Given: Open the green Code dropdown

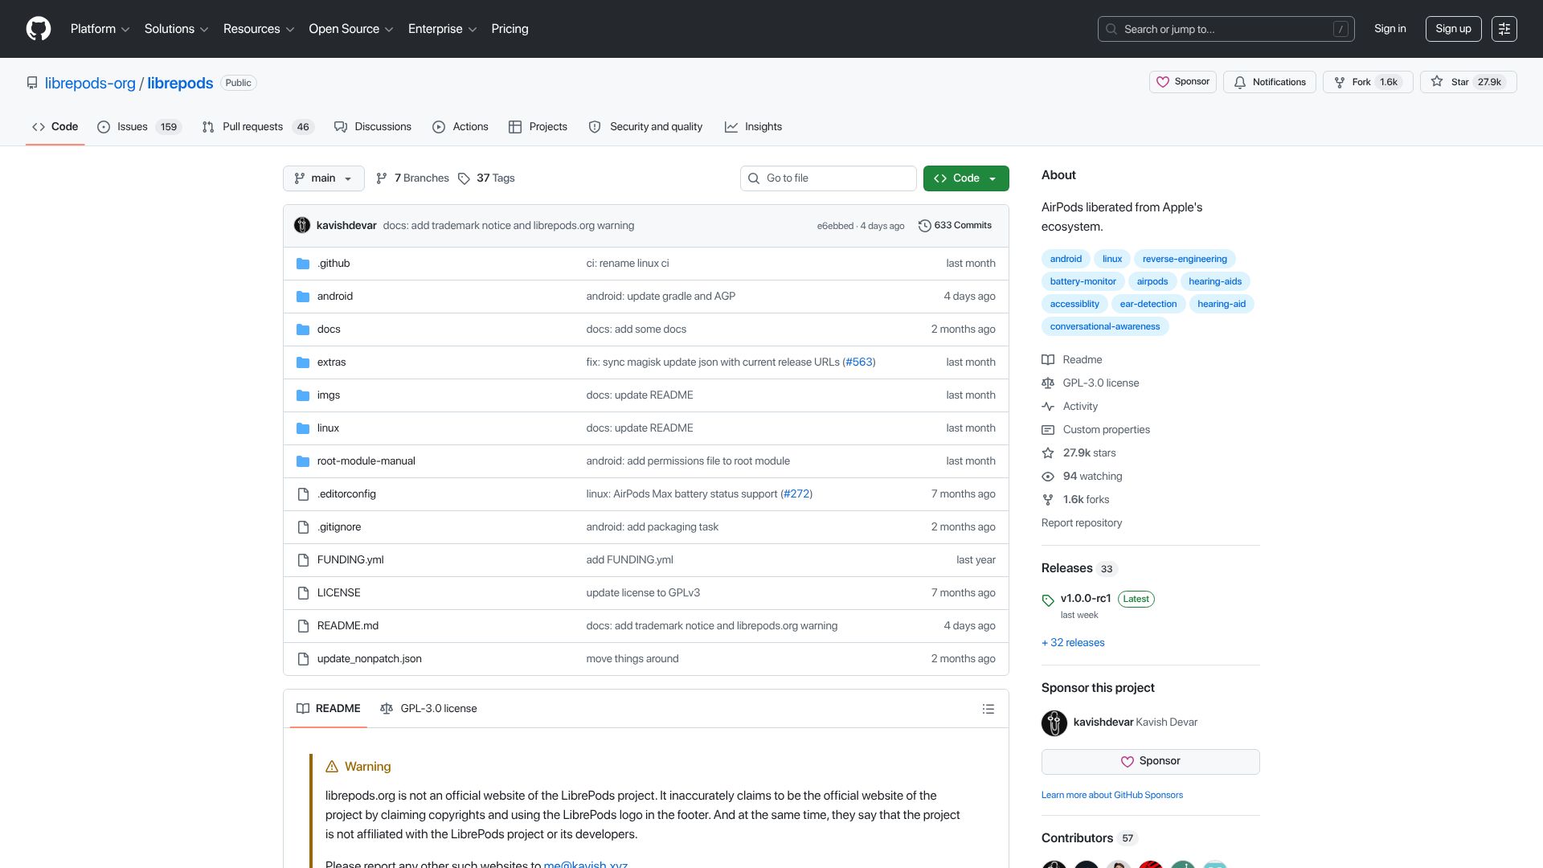Looking at the screenshot, I should click(x=966, y=178).
